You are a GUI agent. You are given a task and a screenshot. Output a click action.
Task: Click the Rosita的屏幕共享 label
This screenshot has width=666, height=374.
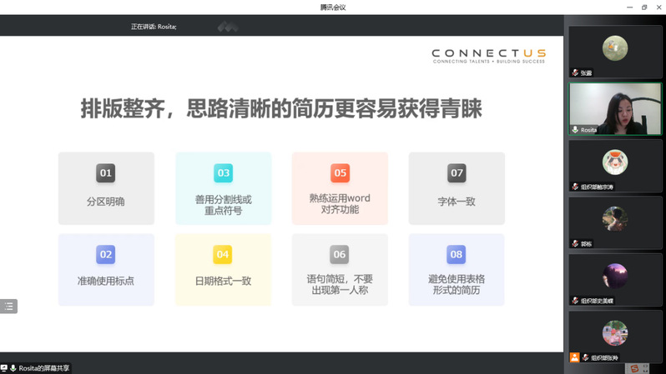(44, 368)
